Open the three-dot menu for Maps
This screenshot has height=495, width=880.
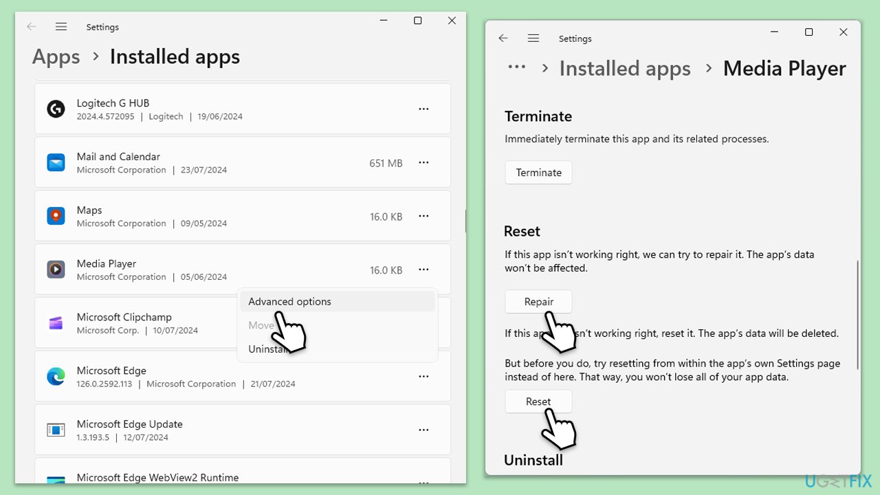(x=423, y=216)
